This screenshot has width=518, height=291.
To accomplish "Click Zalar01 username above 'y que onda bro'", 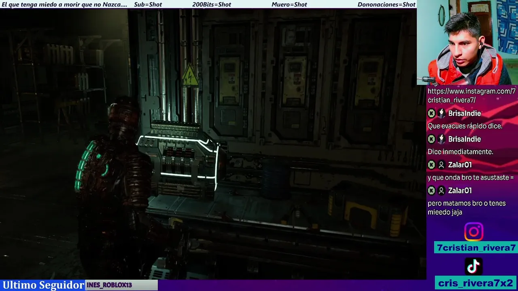I will pos(460,165).
